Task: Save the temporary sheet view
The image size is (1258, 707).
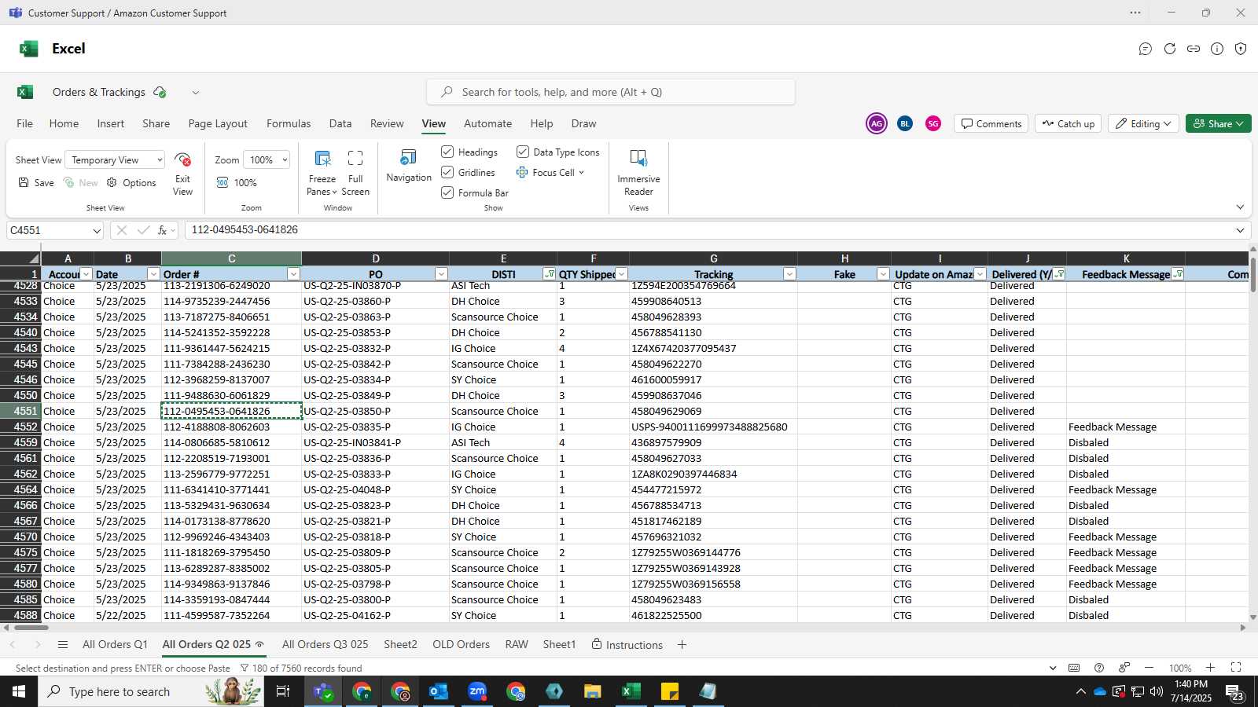Action: pos(36,182)
